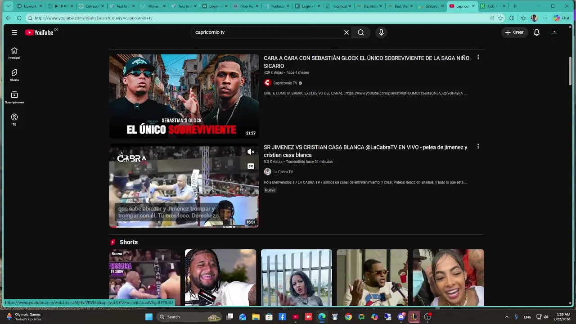Image resolution: width=576 pixels, height=324 pixels.
Task: Start voice search with microphone
Action: pos(381,32)
